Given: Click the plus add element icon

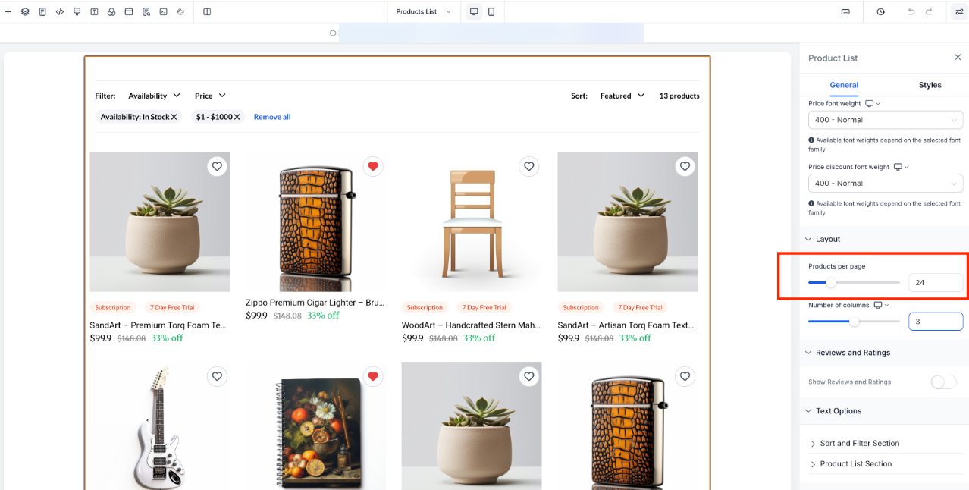Looking at the screenshot, I should click(8, 11).
